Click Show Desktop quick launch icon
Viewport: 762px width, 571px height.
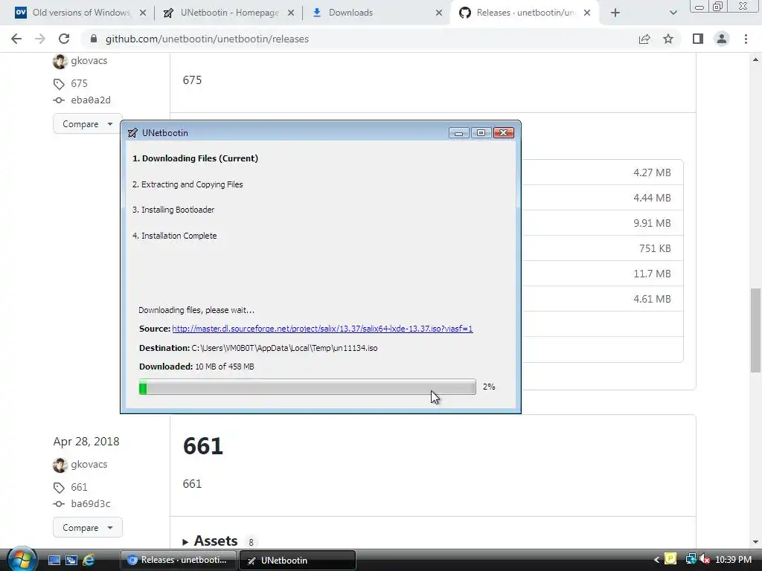point(54,561)
